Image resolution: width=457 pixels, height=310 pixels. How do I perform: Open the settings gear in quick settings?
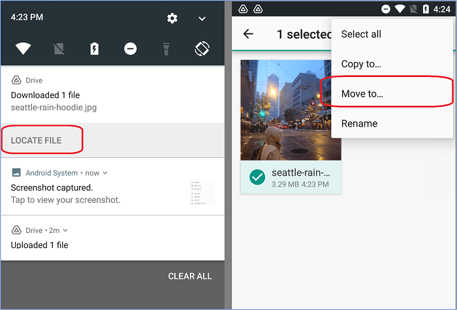click(172, 18)
